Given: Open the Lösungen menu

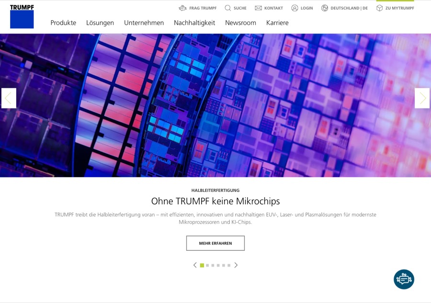Looking at the screenshot, I should pos(100,23).
